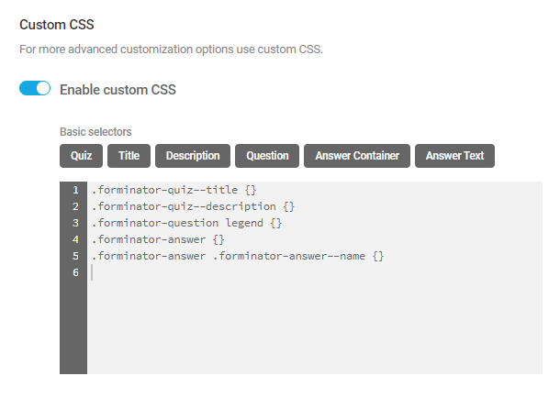560x398 pixels.
Task: Insert the Quiz basic selector
Action: point(81,156)
